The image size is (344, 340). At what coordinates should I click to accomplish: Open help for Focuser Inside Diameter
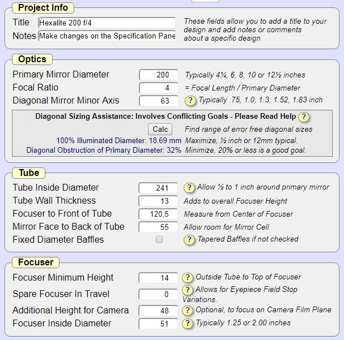(x=188, y=323)
